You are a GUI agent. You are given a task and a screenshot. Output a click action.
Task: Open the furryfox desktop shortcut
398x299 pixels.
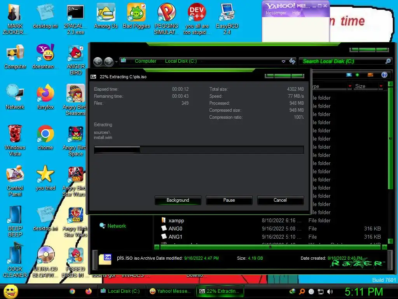(x=45, y=97)
